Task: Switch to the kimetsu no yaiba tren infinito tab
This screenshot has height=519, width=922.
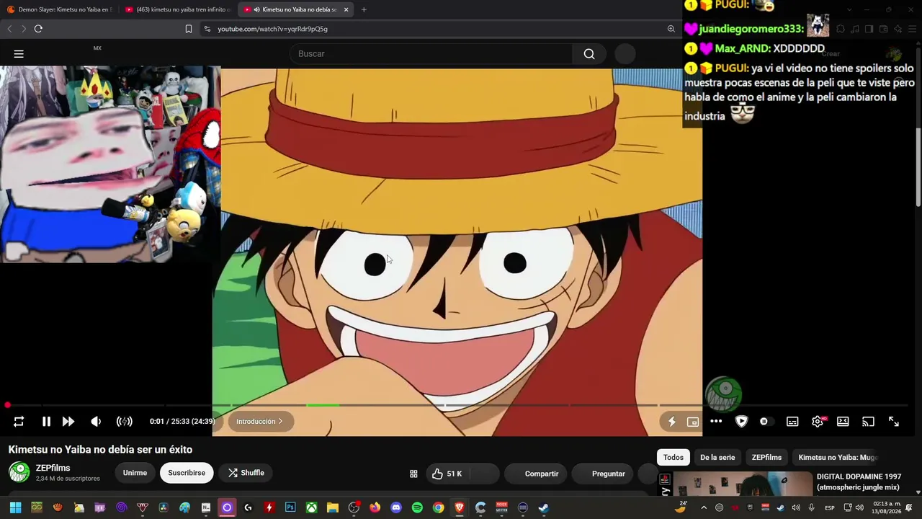Action: coord(177,9)
